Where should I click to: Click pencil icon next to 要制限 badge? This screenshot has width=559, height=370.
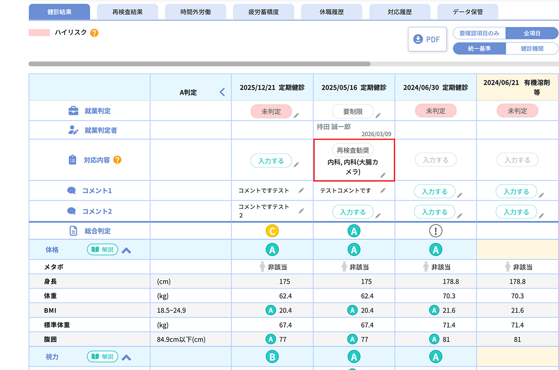[x=378, y=115]
